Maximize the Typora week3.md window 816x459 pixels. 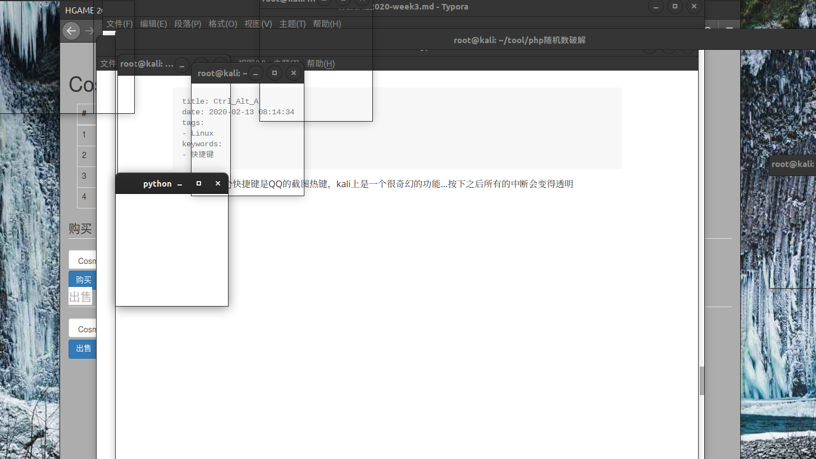[x=674, y=7]
